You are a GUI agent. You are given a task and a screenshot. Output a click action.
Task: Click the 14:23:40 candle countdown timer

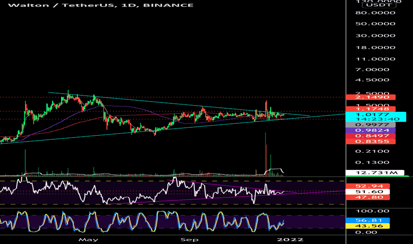click(x=378, y=119)
